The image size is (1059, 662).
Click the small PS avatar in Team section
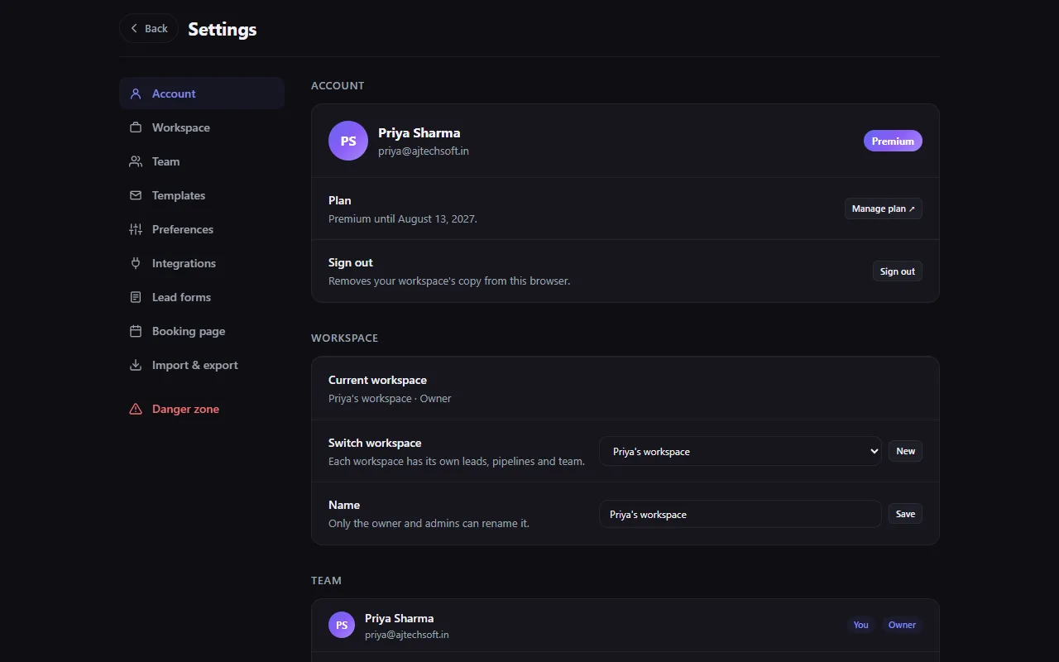pyautogui.click(x=342, y=625)
